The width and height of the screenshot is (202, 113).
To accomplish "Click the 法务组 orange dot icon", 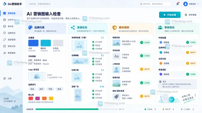I will click(x=161, y=63).
